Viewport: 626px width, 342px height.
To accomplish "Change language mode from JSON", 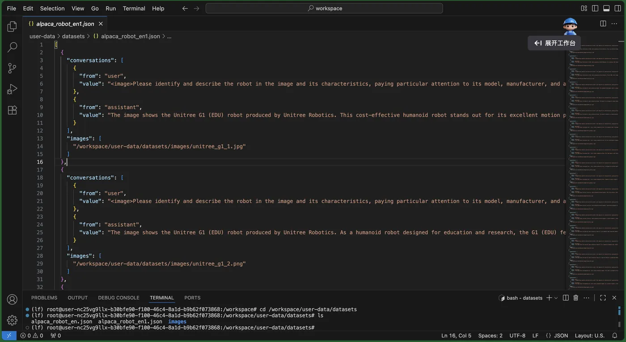I will click(561, 336).
